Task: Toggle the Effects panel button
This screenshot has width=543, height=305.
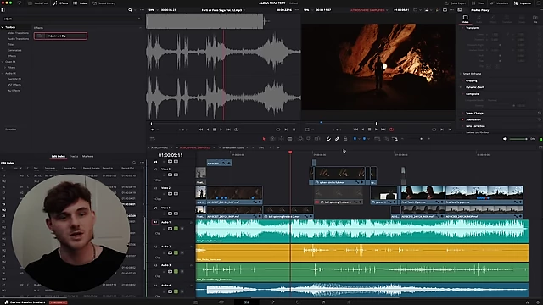Action: point(60,3)
